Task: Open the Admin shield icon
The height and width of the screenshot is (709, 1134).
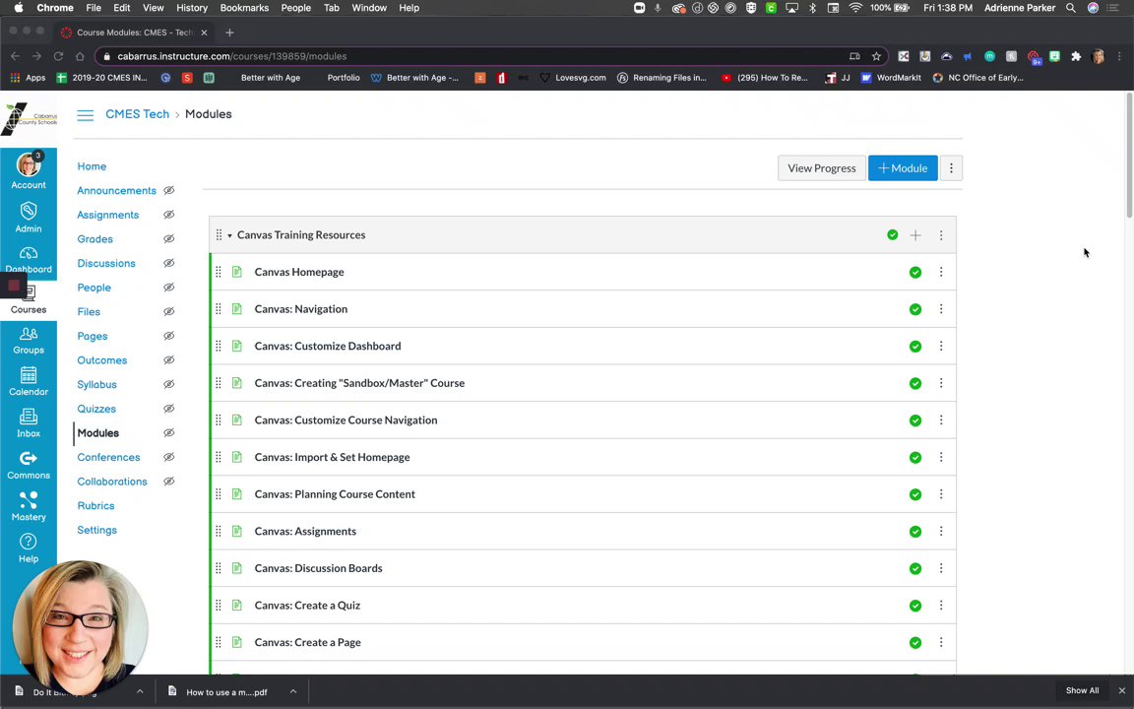Action: click(x=29, y=217)
